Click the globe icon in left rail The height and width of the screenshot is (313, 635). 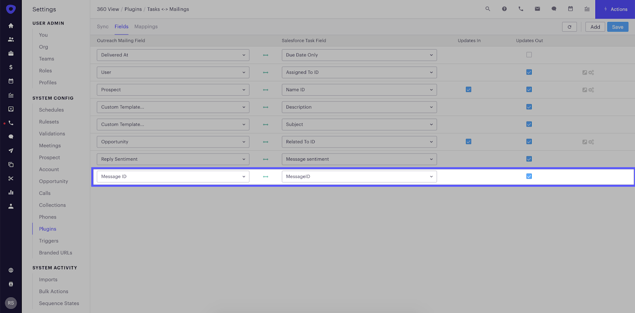click(11, 271)
